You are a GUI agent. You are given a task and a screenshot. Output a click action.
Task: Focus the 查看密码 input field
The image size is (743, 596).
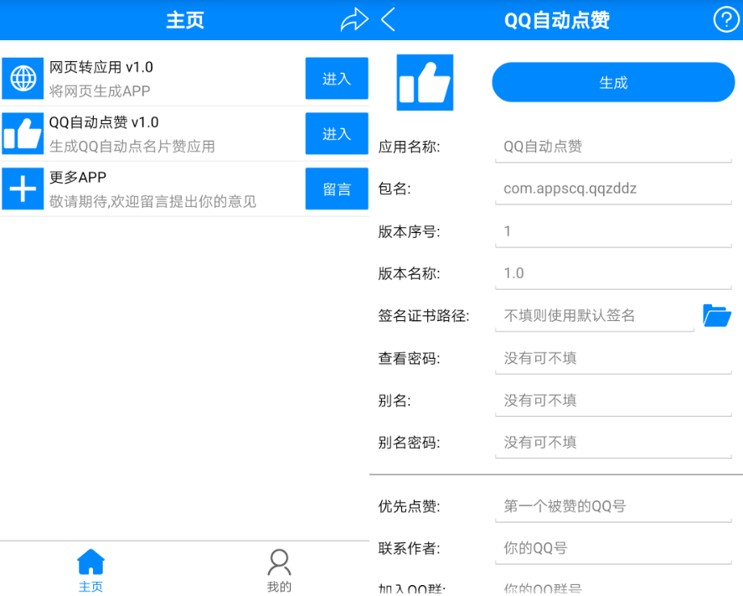[x=613, y=359]
